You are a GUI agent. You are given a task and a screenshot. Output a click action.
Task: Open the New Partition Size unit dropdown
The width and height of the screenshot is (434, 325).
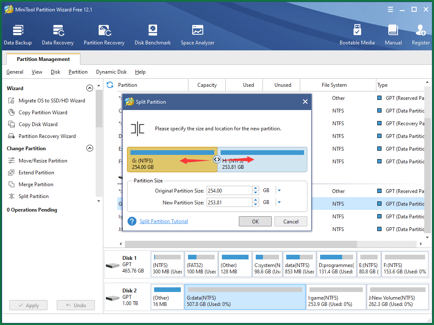[279, 202]
